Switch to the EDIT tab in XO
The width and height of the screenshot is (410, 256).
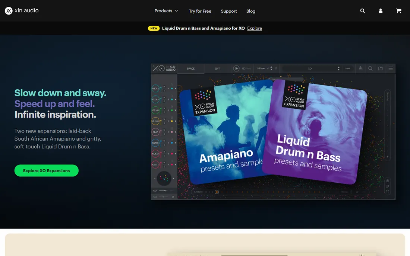tap(217, 68)
